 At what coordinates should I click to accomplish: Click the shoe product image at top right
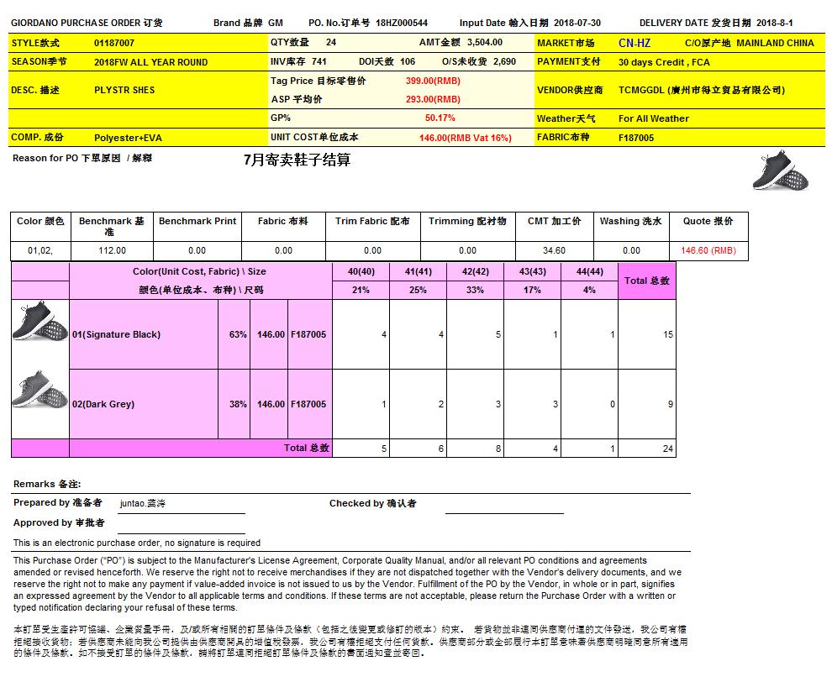tap(781, 171)
